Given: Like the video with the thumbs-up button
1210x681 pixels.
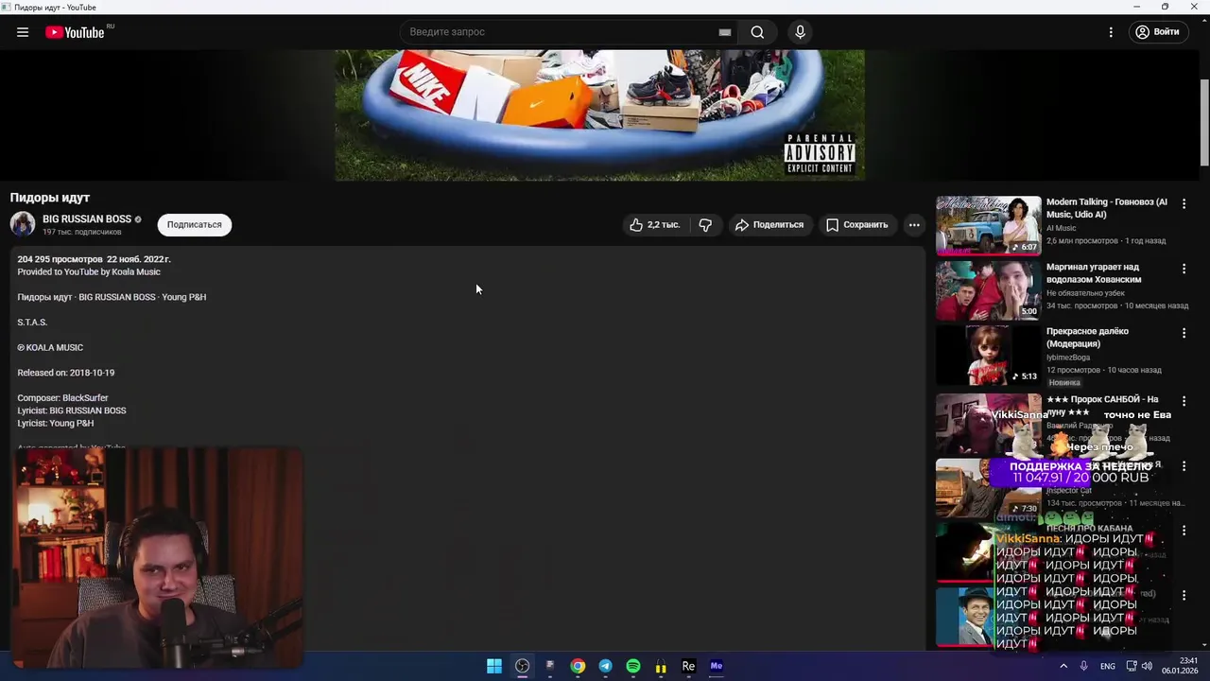Looking at the screenshot, I should click(x=655, y=224).
